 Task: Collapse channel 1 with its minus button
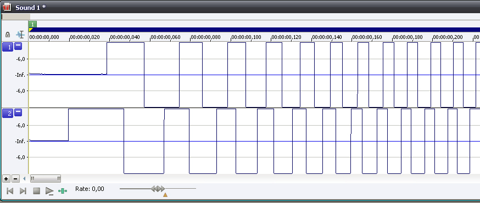(18, 46)
